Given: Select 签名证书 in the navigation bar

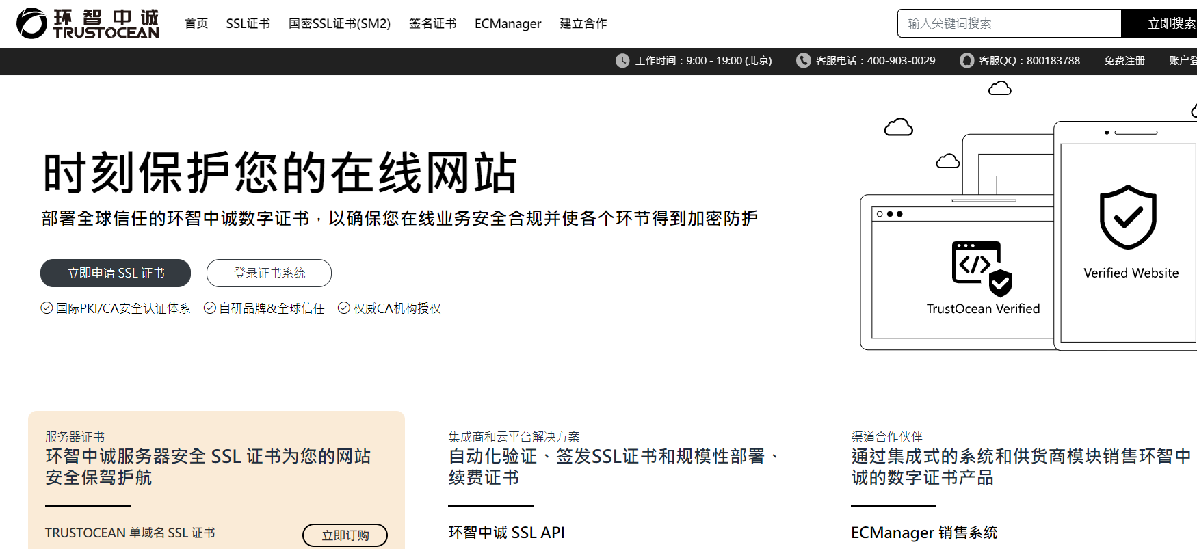Looking at the screenshot, I should pos(432,23).
